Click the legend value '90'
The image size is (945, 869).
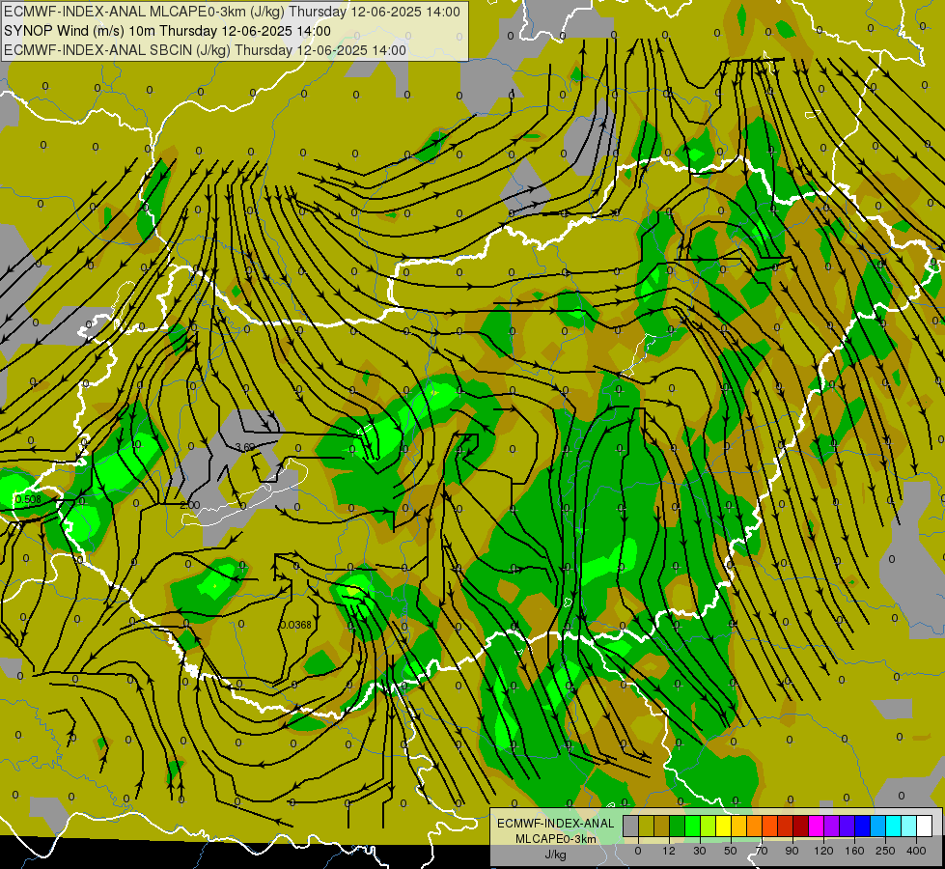[x=792, y=851]
